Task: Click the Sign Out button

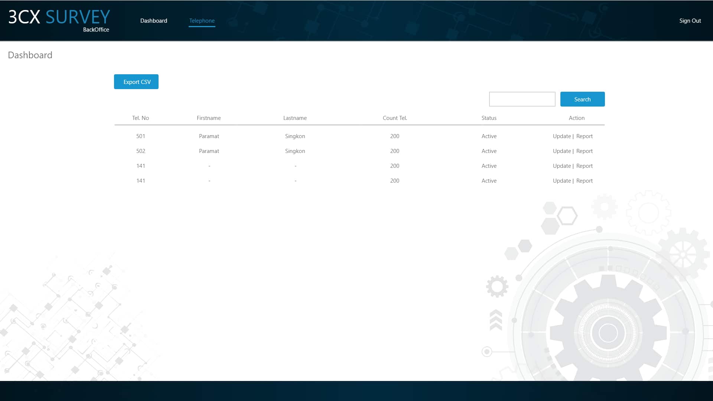Action: coord(690,20)
